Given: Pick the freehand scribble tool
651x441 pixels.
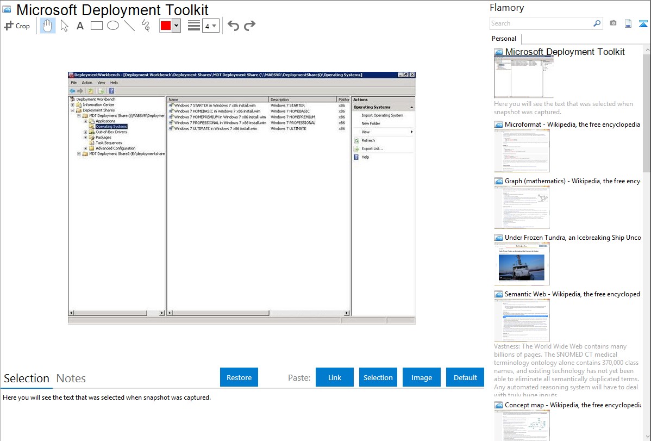Looking at the screenshot, I should tap(146, 26).
